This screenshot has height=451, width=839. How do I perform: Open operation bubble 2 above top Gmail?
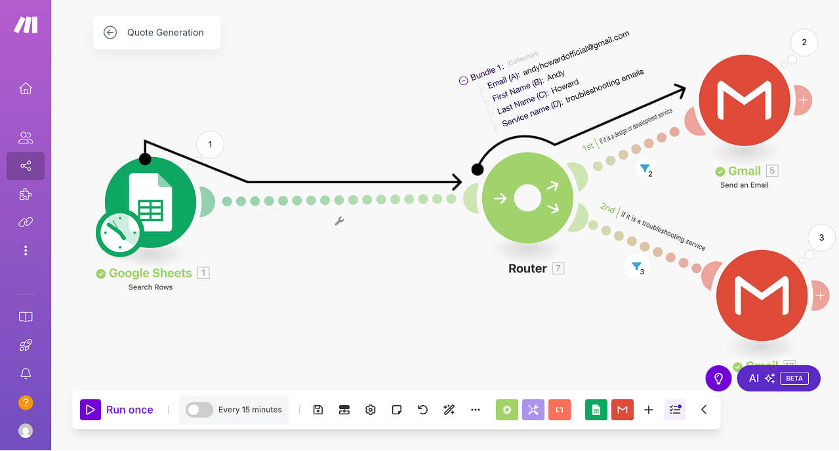804,43
